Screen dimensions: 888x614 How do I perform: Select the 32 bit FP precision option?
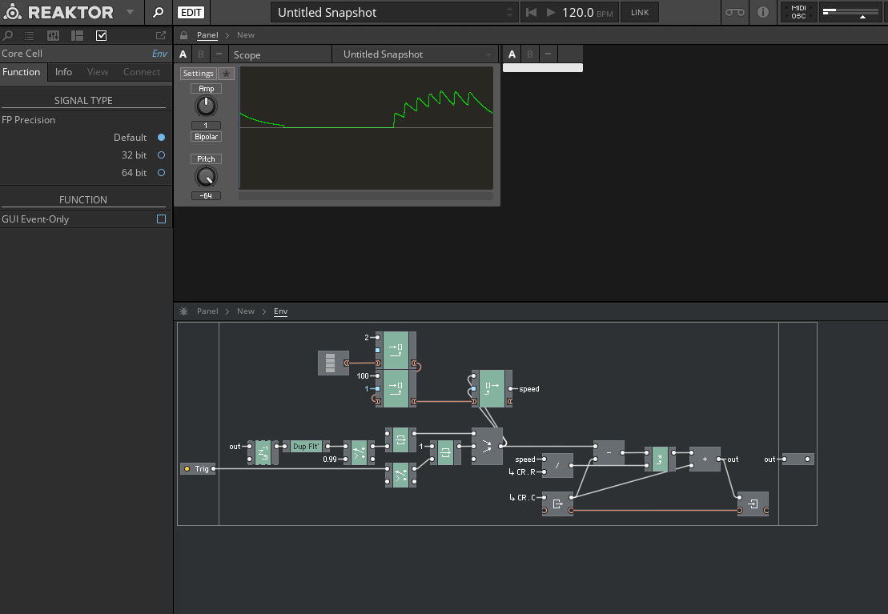[161, 155]
